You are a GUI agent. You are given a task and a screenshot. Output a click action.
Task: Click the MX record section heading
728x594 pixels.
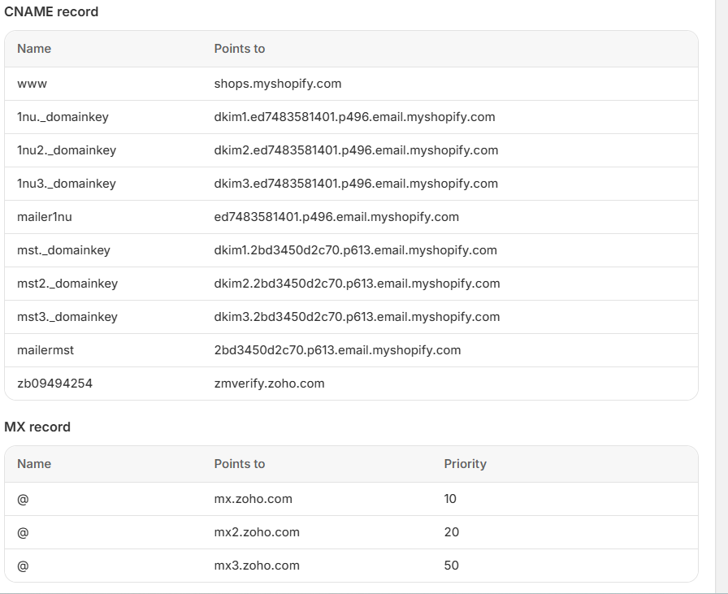(37, 427)
